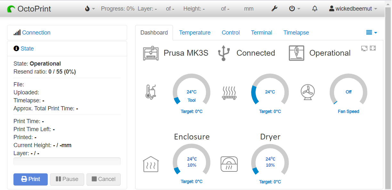Image resolution: width=392 pixels, height=190 pixels.
Task: Click the print progress bar under Layer
Action: tap(67, 161)
